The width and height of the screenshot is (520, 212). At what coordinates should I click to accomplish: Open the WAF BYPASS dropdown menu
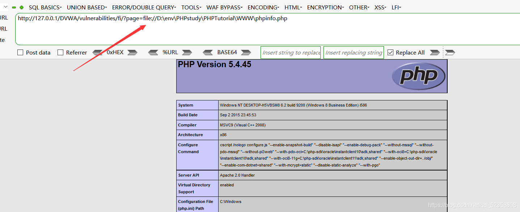225,7
